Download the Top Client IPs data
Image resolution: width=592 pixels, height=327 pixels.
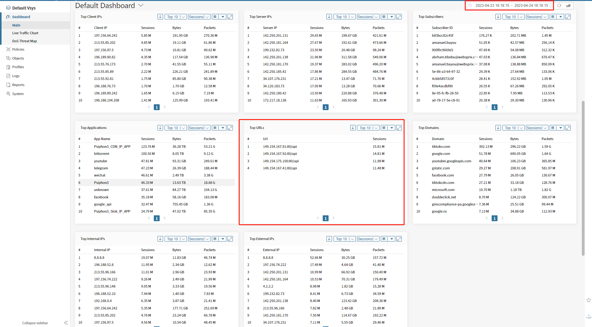click(x=160, y=17)
